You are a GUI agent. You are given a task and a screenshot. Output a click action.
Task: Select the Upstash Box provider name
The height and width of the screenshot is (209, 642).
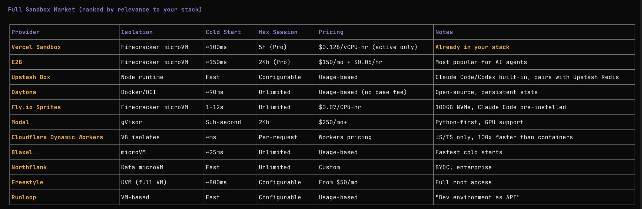click(x=31, y=77)
